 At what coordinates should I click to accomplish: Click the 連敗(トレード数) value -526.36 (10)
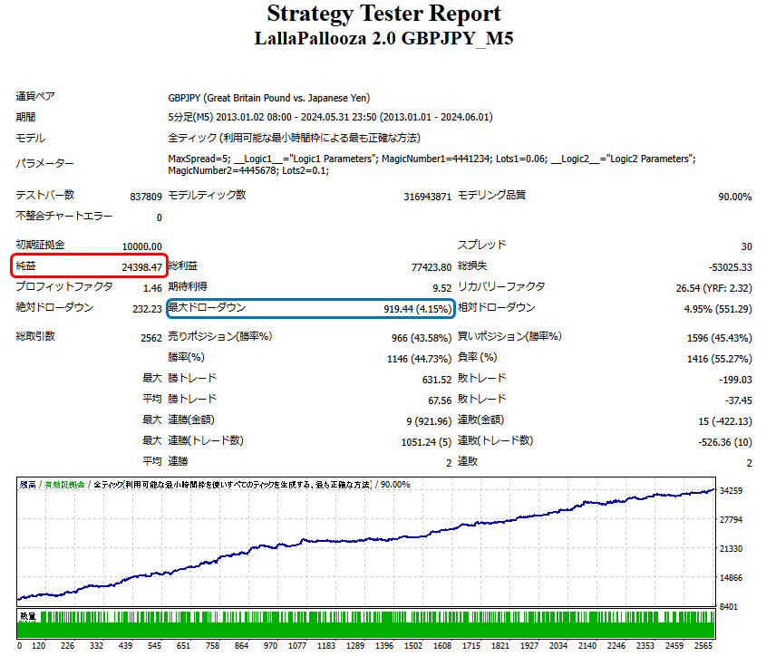point(725,442)
